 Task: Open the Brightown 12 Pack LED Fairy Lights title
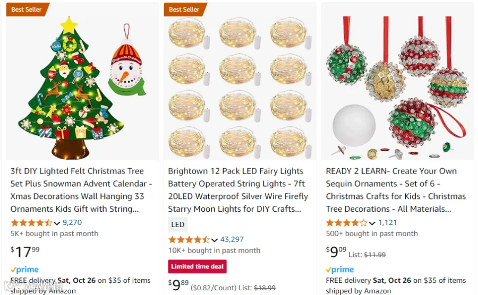(x=238, y=190)
